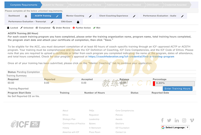
Task: Open the Instagram footer icon
Action: coord(184,120)
